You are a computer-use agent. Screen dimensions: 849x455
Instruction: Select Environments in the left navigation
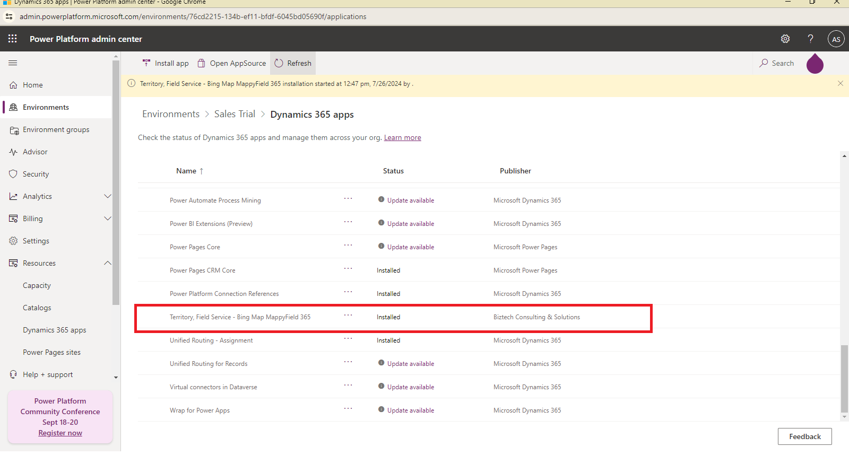coord(57,107)
